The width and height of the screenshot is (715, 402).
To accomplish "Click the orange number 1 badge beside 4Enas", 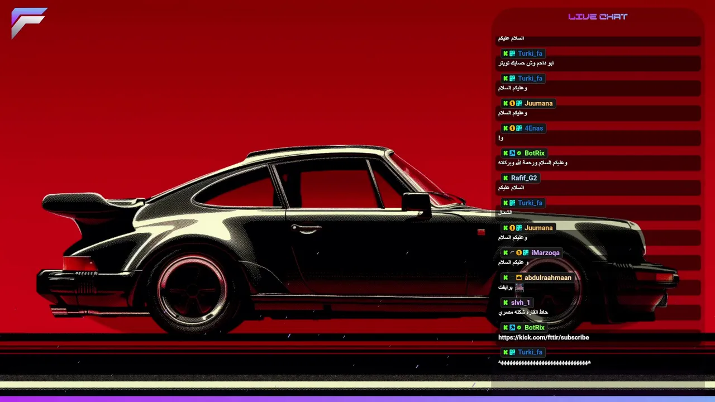I will tap(512, 128).
